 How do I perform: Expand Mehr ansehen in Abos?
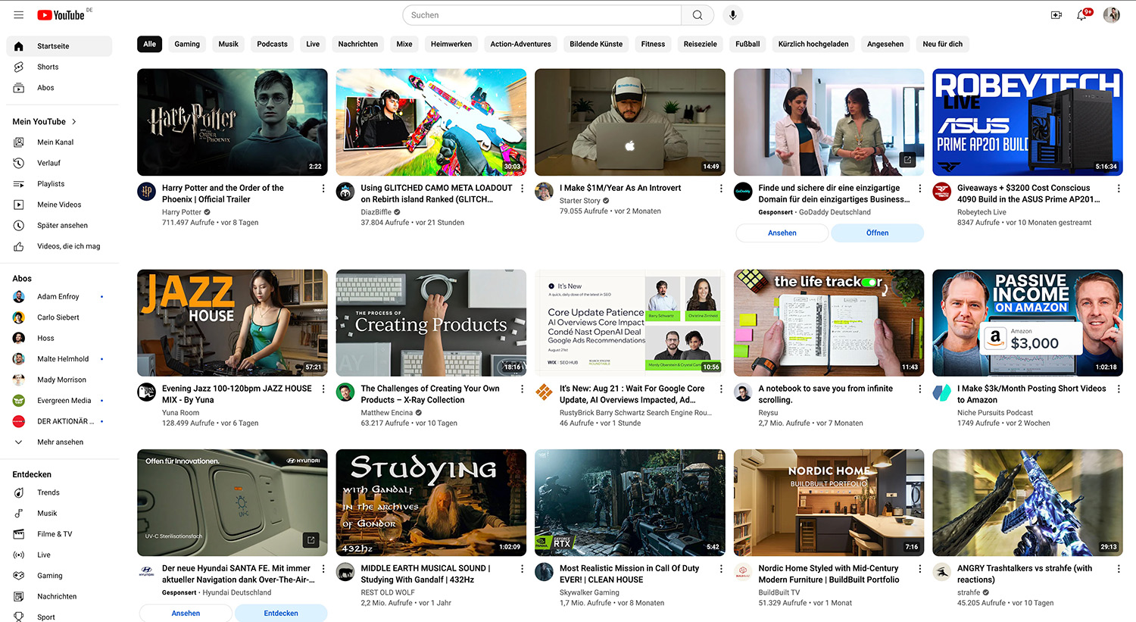pyautogui.click(x=59, y=442)
